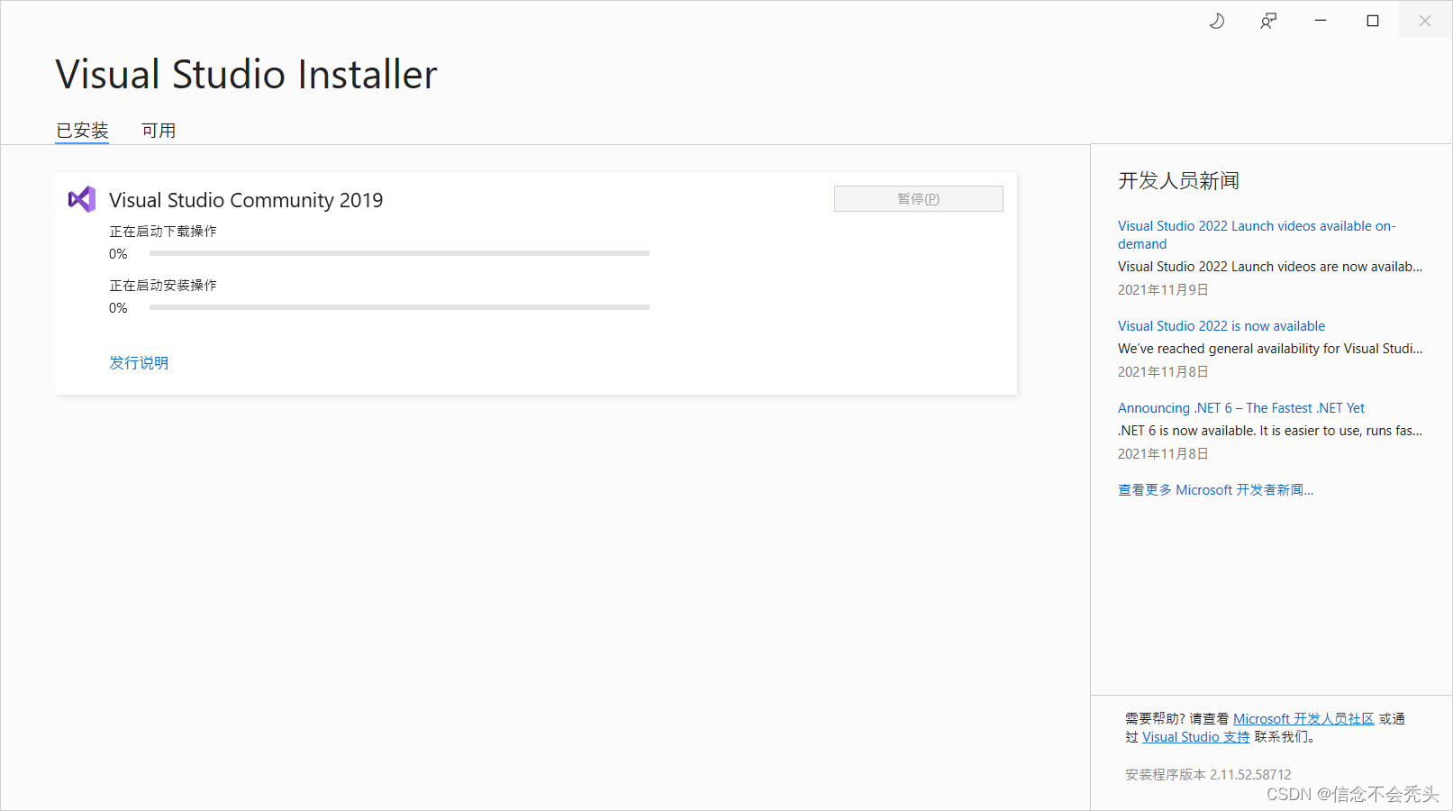Toggle the dark theme moon icon

1216,21
